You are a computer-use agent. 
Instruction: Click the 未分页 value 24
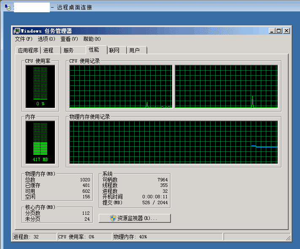coord(87,219)
